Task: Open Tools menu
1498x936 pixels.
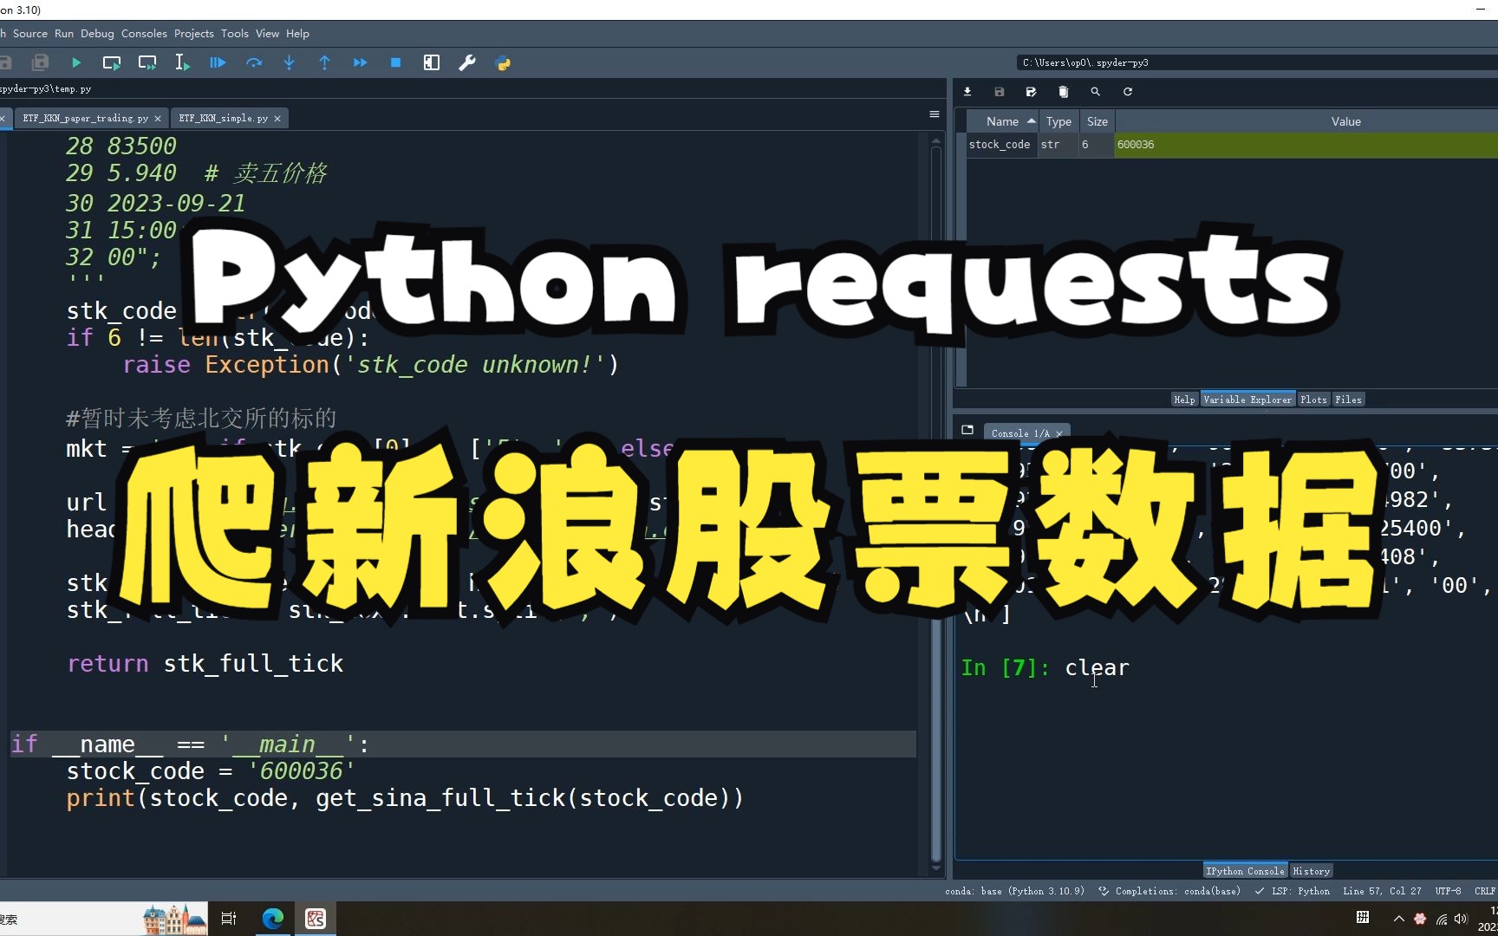Action: pos(234,33)
